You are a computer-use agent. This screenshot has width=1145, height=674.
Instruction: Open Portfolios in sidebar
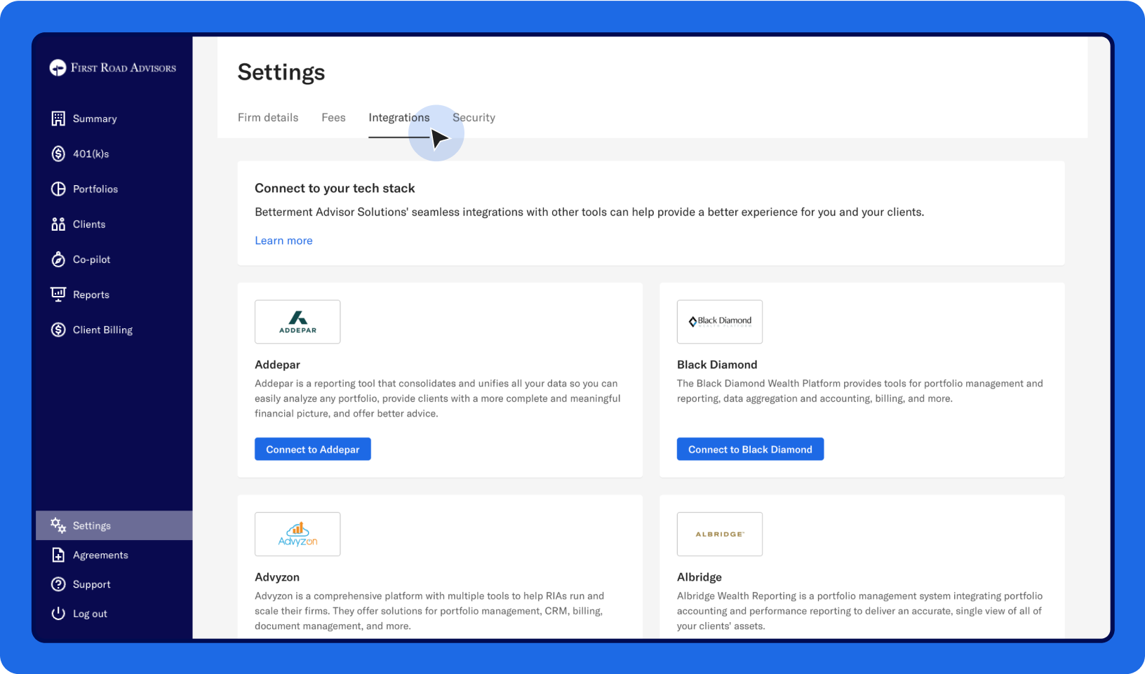coord(95,189)
